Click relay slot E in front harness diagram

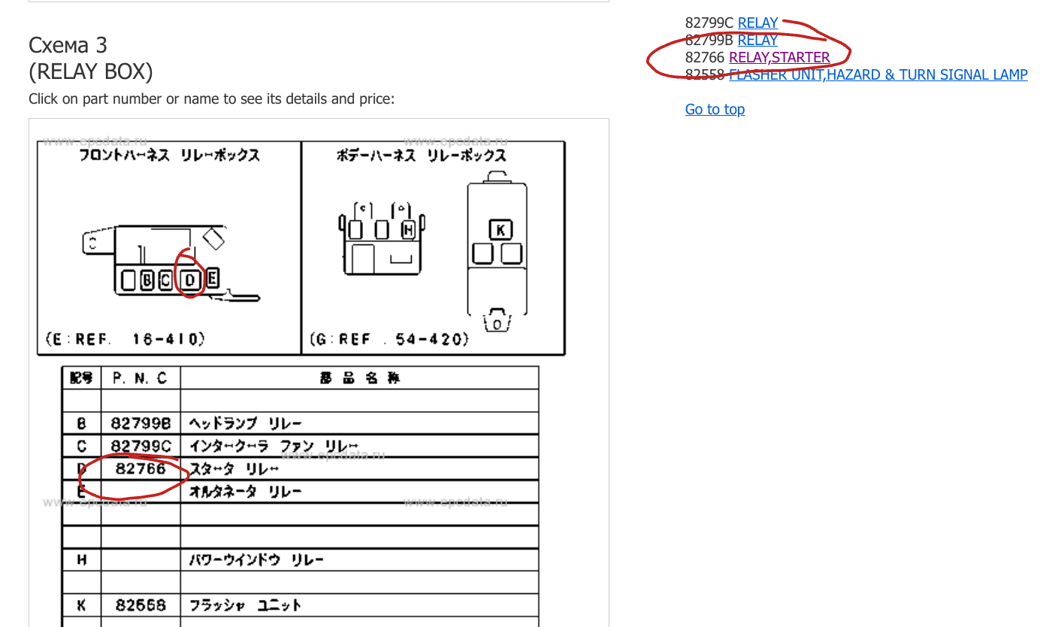tap(213, 279)
